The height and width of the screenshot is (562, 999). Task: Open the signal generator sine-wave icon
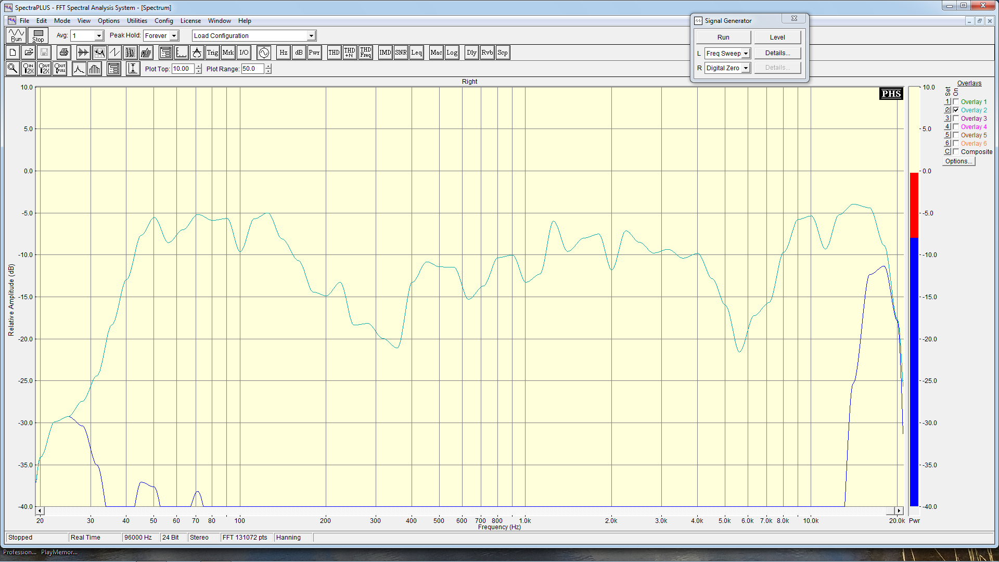pyautogui.click(x=264, y=53)
